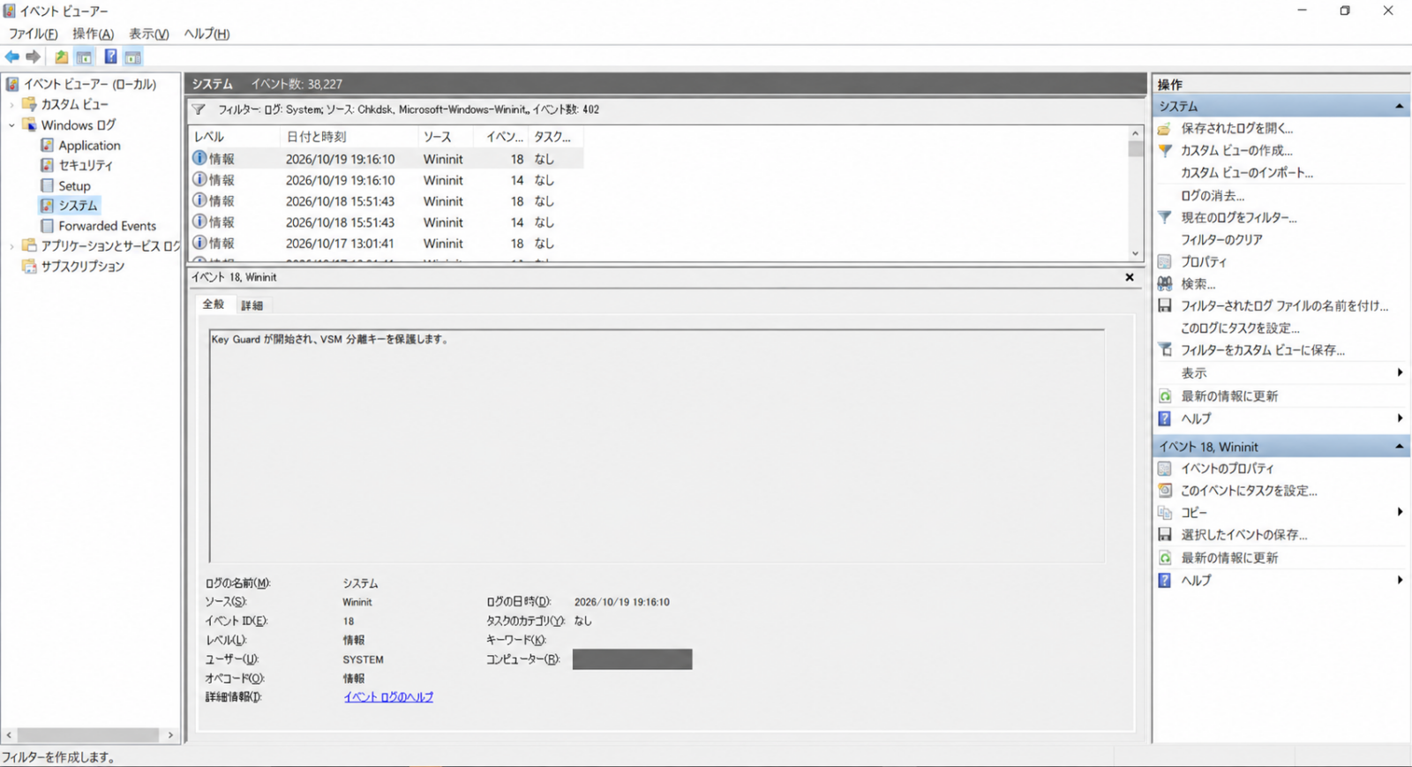
Task: Switch to the 詳細 tab
Action: (252, 305)
